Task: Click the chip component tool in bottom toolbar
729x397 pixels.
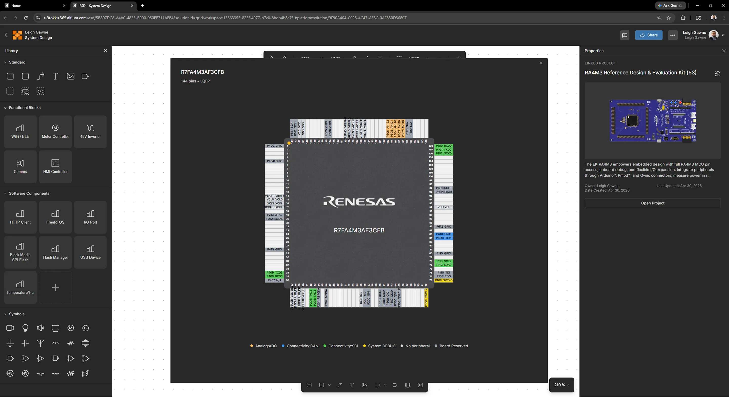Action: click(408, 385)
